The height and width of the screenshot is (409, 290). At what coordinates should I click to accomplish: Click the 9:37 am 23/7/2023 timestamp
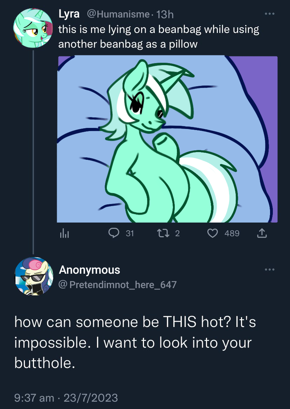coord(66,398)
